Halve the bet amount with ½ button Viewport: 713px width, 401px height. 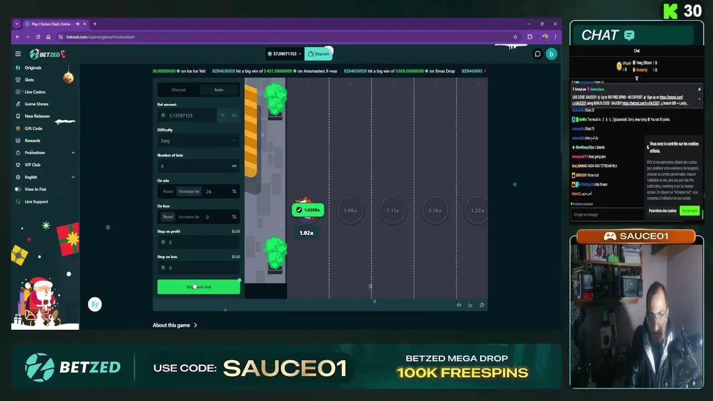click(222, 115)
